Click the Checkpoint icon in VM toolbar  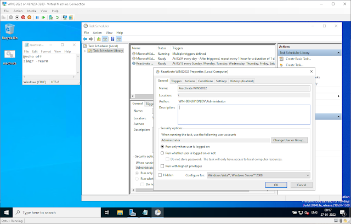(51, 17)
